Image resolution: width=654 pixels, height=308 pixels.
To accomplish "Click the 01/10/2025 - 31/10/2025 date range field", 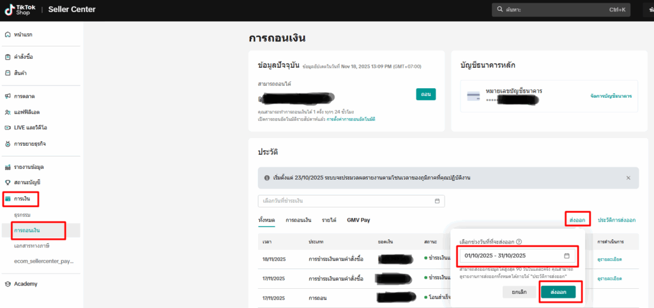I will [517, 256].
